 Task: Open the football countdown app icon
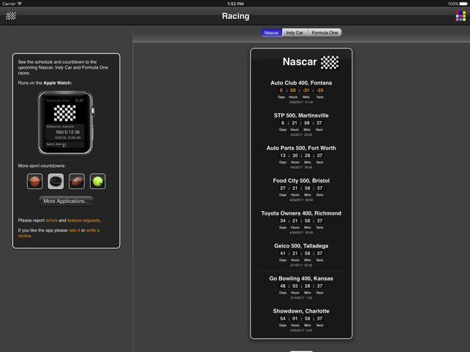pos(77,181)
